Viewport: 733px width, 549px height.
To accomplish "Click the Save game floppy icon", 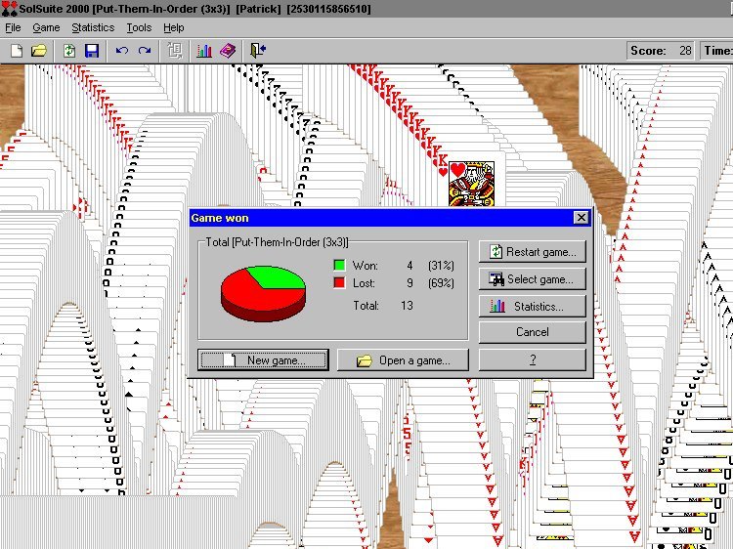I will point(92,51).
